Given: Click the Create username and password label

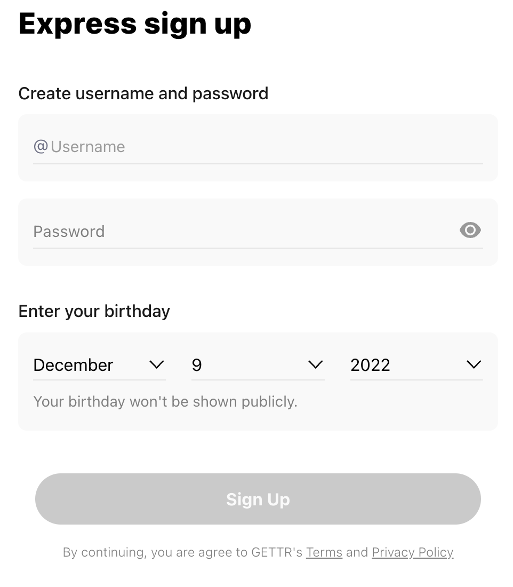Looking at the screenshot, I should coord(143,93).
